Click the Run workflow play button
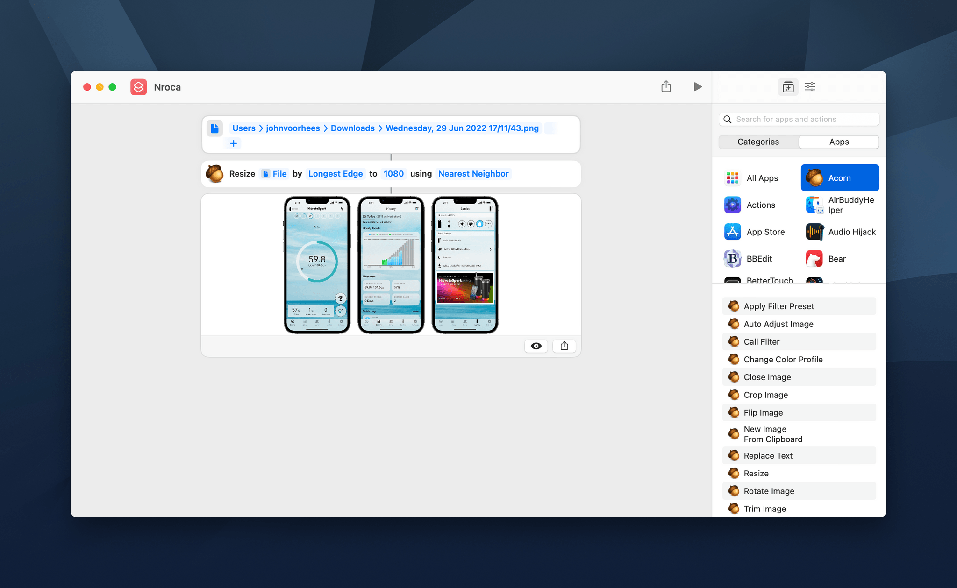 point(698,86)
